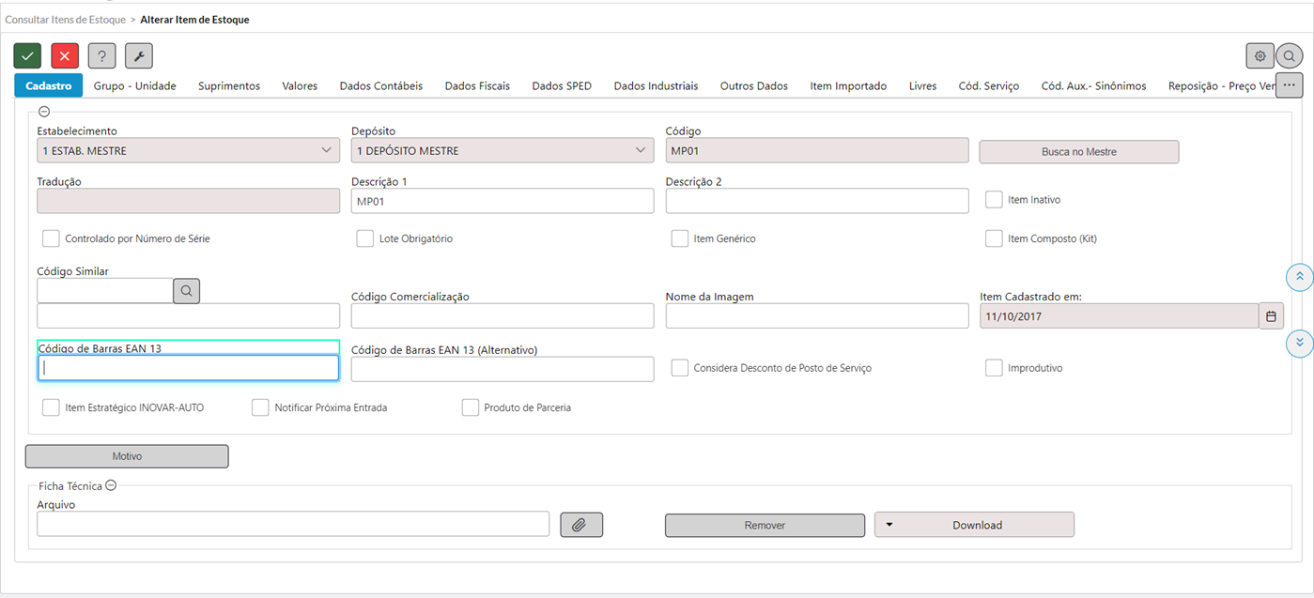Click the Tradução field
The height and width of the screenshot is (598, 1314).
coord(189,201)
